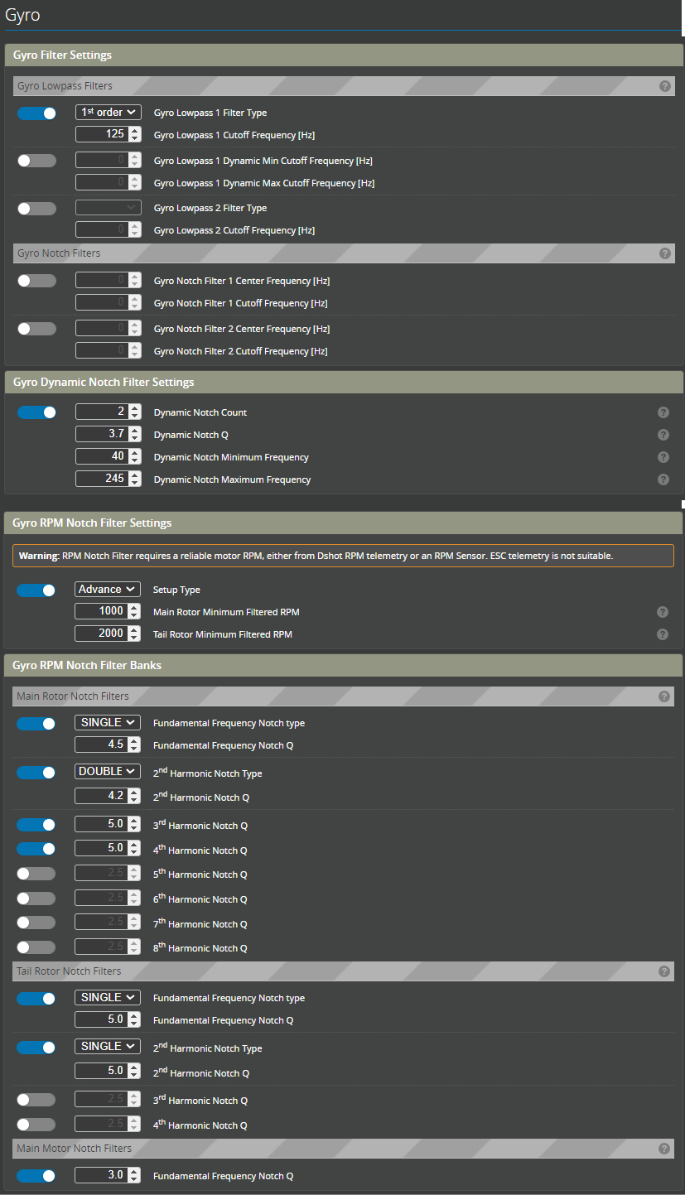Click the Gyro Lowpass 1 Cutoff Frequency field
685x1195 pixels.
101,134
